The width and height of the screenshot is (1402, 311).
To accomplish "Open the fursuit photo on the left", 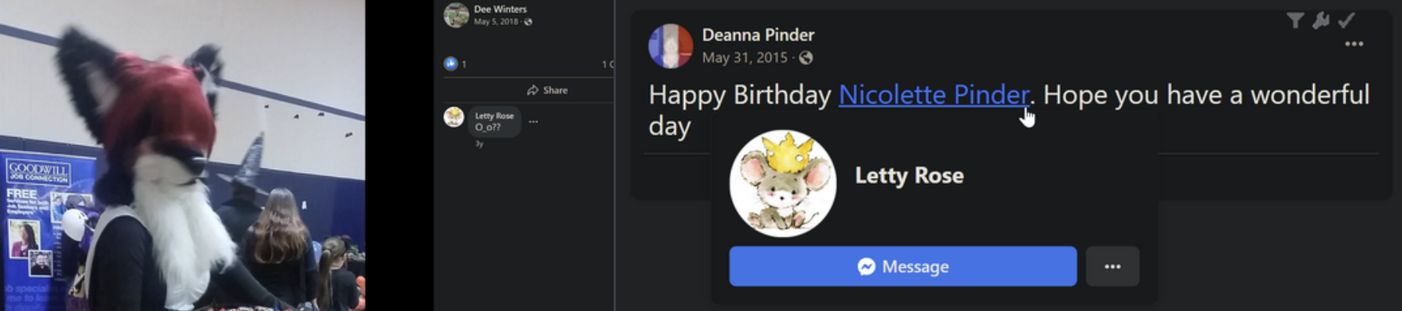I will [x=182, y=155].
